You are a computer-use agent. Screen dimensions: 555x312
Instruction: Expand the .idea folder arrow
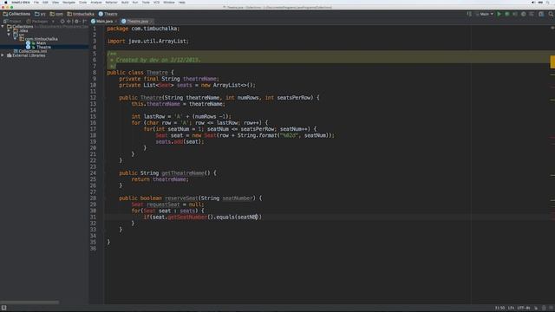click(x=9, y=31)
